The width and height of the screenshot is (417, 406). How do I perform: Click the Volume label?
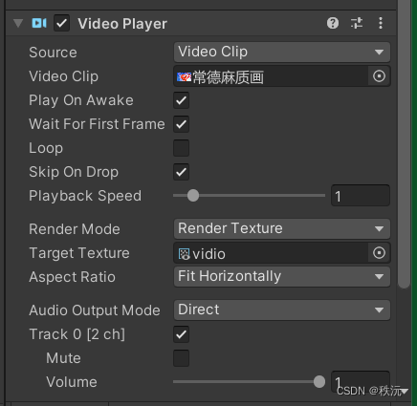point(72,382)
